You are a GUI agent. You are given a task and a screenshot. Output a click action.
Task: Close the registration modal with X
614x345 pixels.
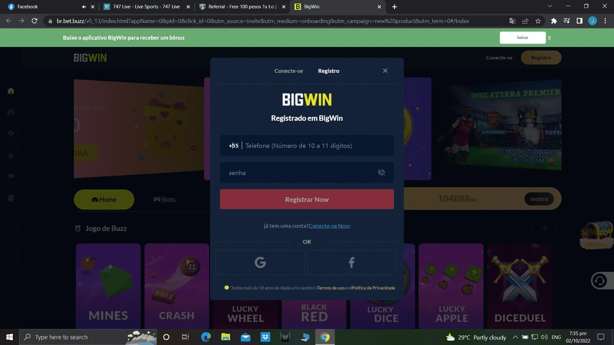pyautogui.click(x=385, y=71)
